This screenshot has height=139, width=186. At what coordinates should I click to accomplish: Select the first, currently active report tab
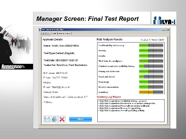pyautogui.click(x=45, y=33)
